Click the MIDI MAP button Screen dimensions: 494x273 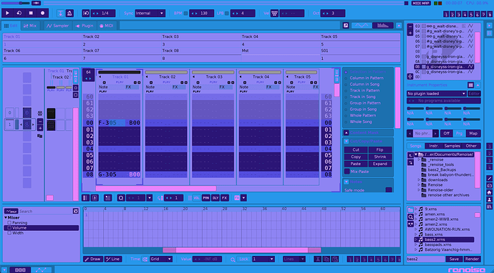tap(422, 3)
